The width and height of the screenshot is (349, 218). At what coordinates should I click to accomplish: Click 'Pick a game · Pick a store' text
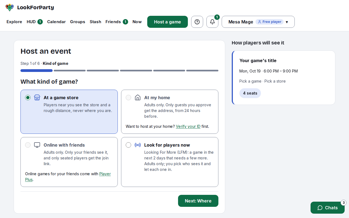click(x=263, y=81)
